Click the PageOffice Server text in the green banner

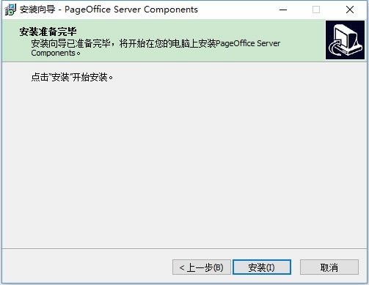[x=248, y=43]
